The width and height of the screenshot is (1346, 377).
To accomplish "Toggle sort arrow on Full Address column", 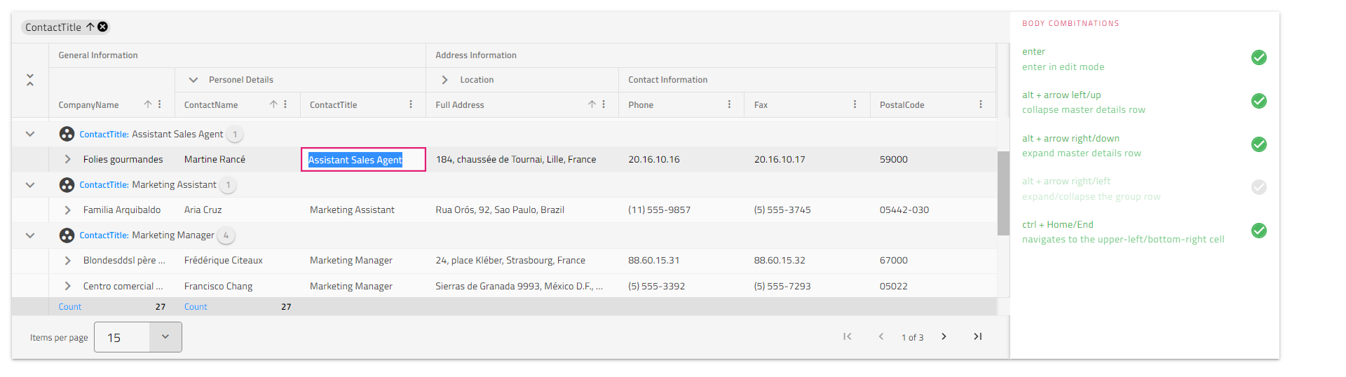I will [592, 104].
